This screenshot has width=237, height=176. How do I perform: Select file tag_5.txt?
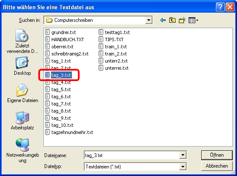point(58,89)
